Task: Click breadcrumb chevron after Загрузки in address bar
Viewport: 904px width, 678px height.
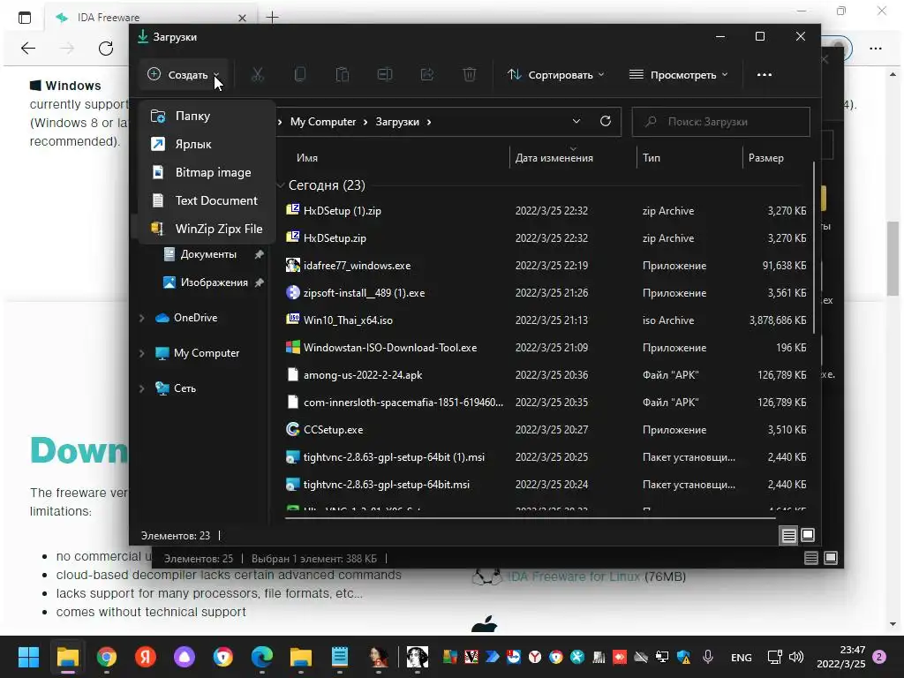Action: point(429,122)
